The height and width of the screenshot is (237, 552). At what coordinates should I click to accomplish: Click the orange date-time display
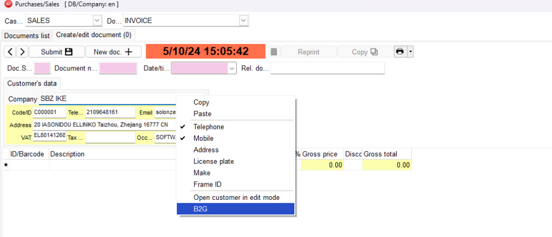tap(205, 51)
